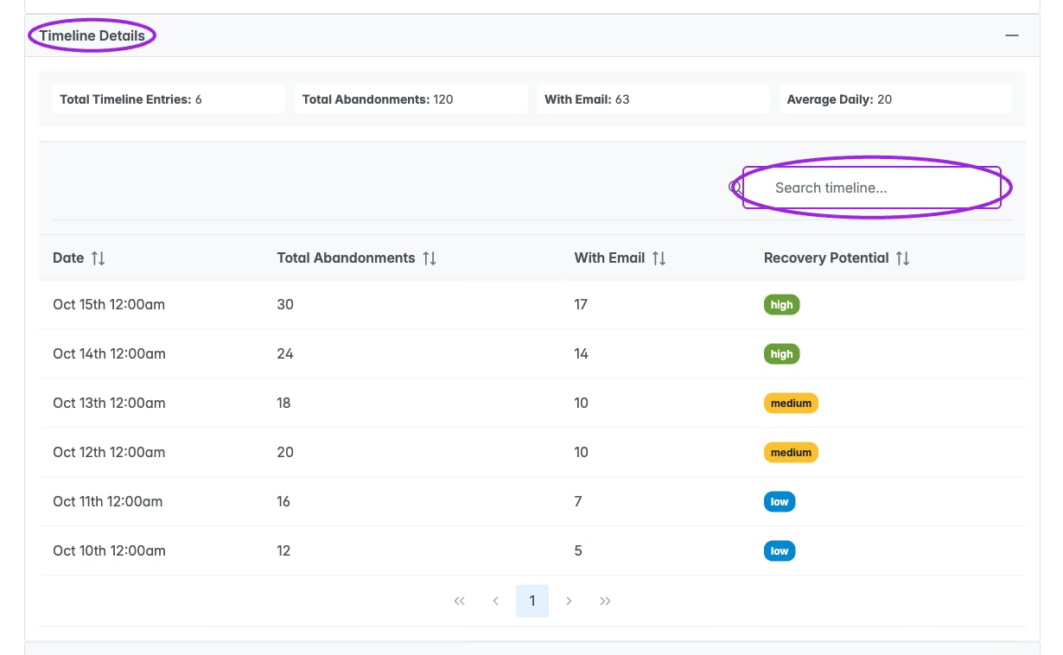
Task: Select page 1 in pagination
Action: pyautogui.click(x=532, y=601)
